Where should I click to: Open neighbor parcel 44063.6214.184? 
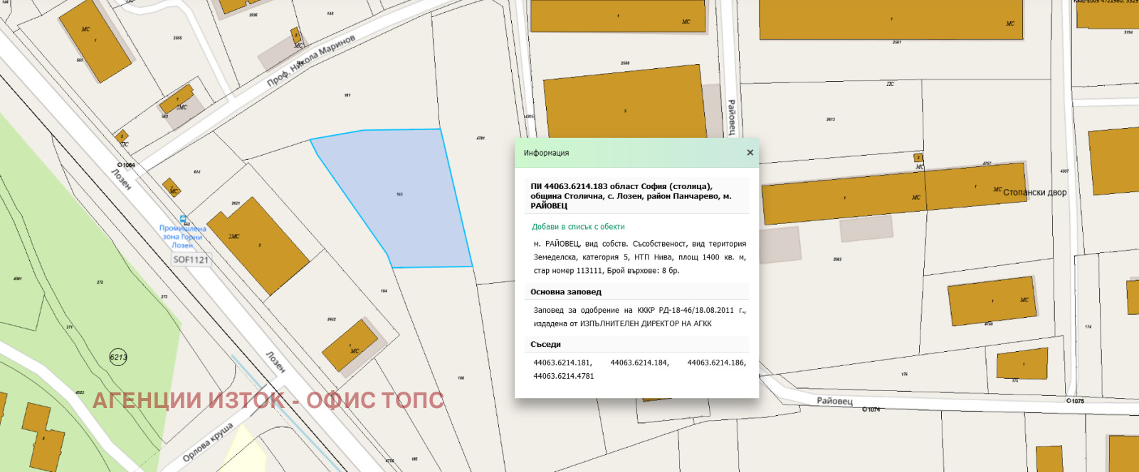[639, 363]
